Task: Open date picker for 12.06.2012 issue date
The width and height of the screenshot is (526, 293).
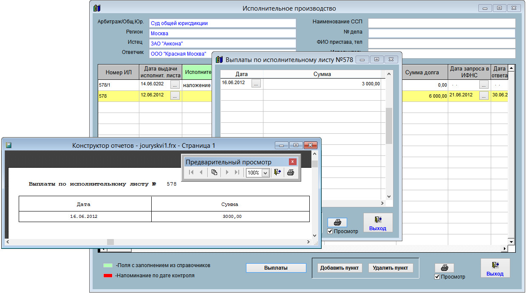Action: pyautogui.click(x=175, y=96)
